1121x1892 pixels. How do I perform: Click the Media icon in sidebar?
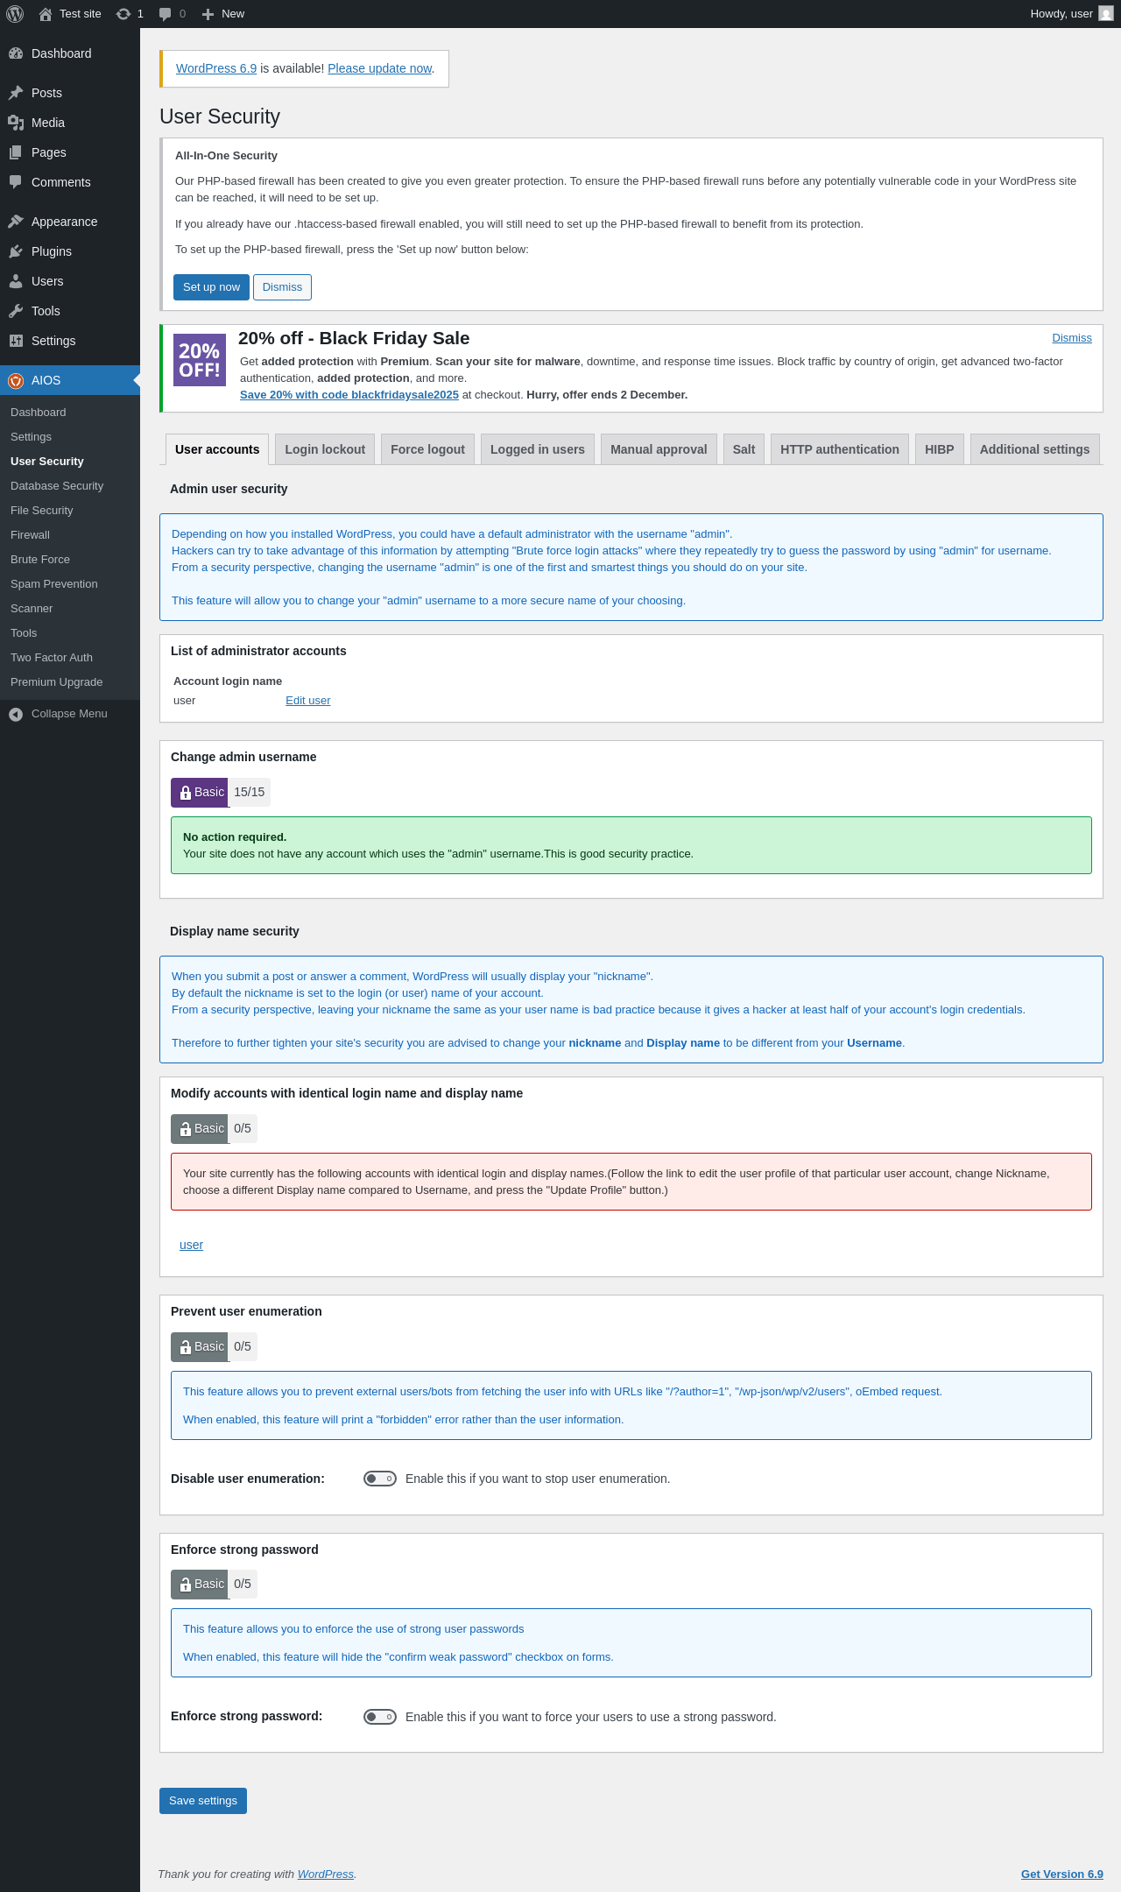pos(16,123)
